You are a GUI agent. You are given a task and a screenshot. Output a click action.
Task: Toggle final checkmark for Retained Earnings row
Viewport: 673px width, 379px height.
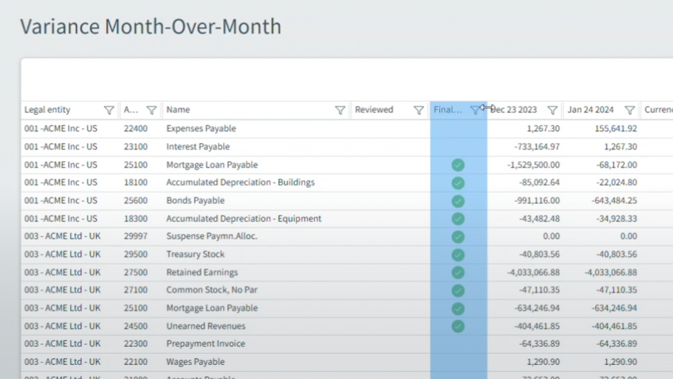coord(458,272)
